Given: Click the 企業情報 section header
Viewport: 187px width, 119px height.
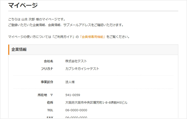Looking at the screenshot, I should click(19, 50).
